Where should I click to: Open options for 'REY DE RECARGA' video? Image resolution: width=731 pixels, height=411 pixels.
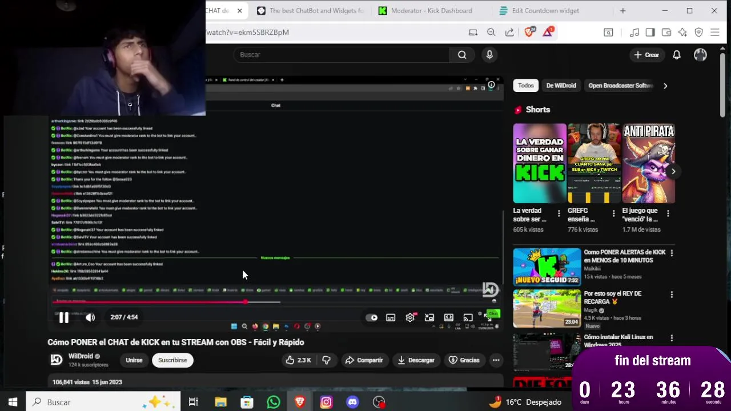coord(672,295)
